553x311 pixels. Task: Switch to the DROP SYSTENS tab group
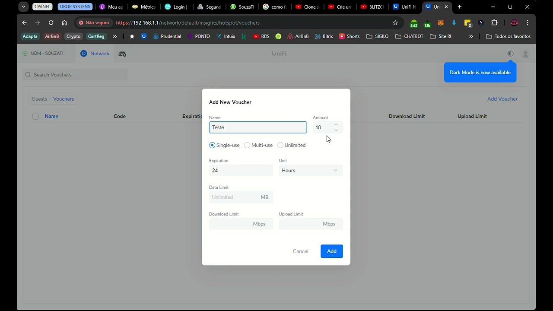click(75, 7)
